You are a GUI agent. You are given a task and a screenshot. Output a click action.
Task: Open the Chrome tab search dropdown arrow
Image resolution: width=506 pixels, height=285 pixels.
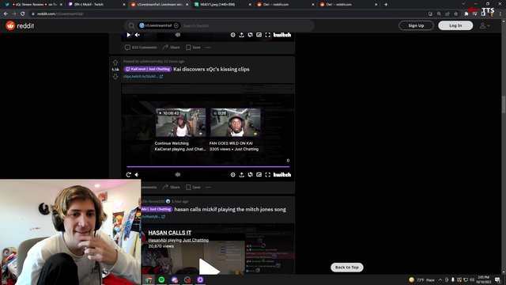click(463, 4)
